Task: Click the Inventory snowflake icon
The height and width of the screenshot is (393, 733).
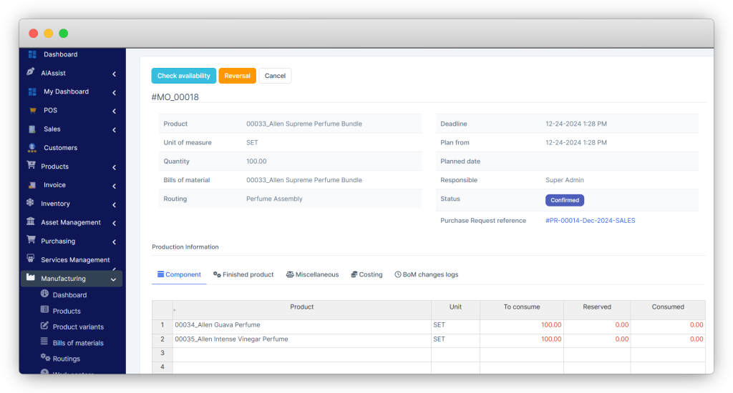Action: point(30,204)
